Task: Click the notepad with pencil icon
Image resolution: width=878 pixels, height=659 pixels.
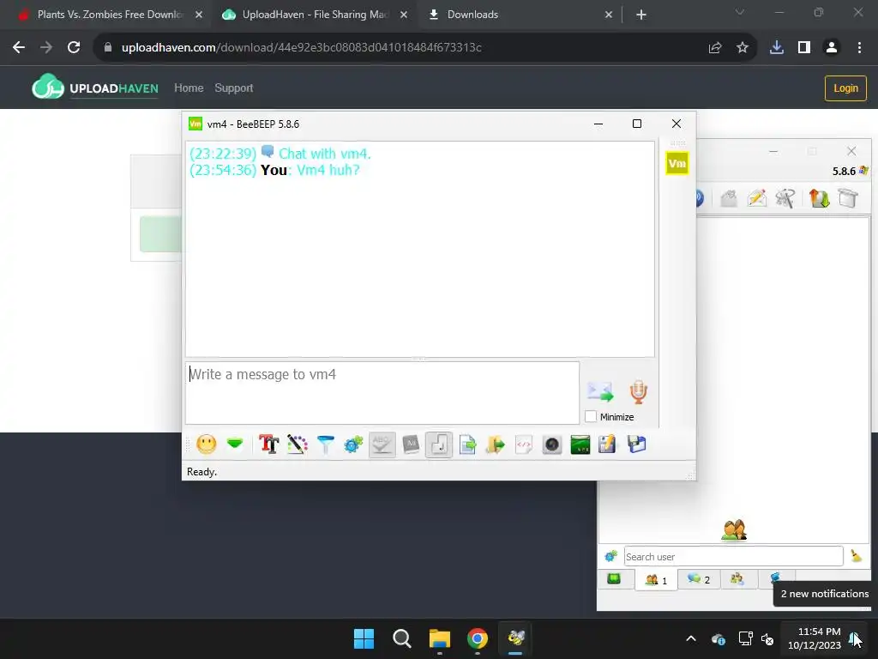Action: point(607,444)
